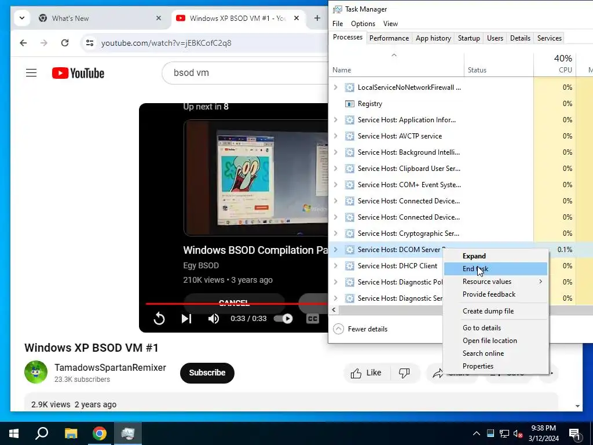Skip to next video in player
The height and width of the screenshot is (445, 593).
(x=186, y=319)
